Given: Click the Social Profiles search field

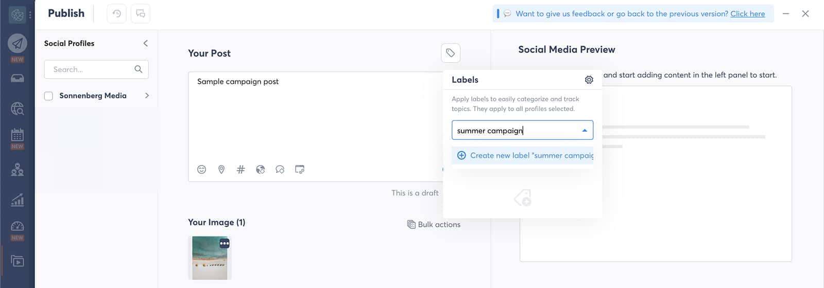Looking at the screenshot, I should point(96,69).
